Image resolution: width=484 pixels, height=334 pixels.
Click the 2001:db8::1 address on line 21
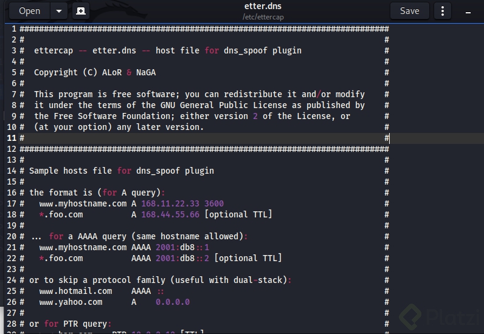(182, 247)
